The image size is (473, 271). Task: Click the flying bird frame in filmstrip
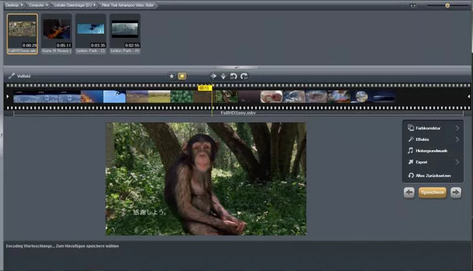114,97
